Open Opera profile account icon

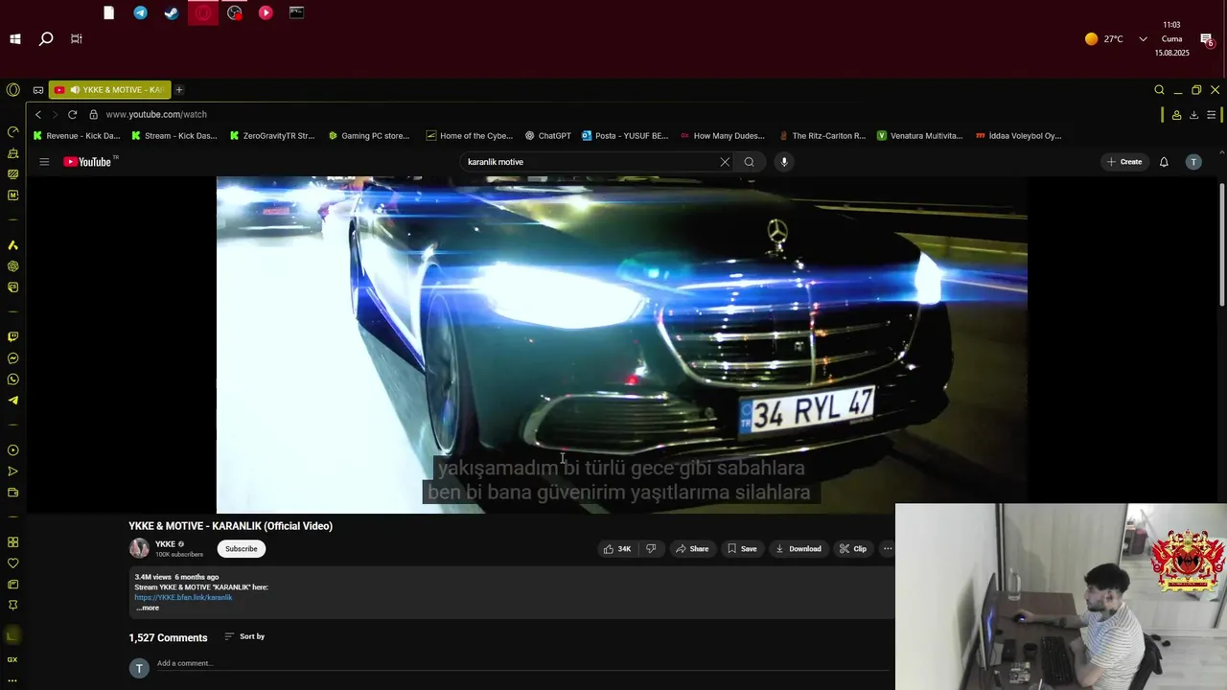click(1176, 115)
